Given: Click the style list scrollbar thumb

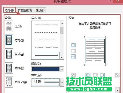Looking at the screenshot, I should (x=62, y=31).
